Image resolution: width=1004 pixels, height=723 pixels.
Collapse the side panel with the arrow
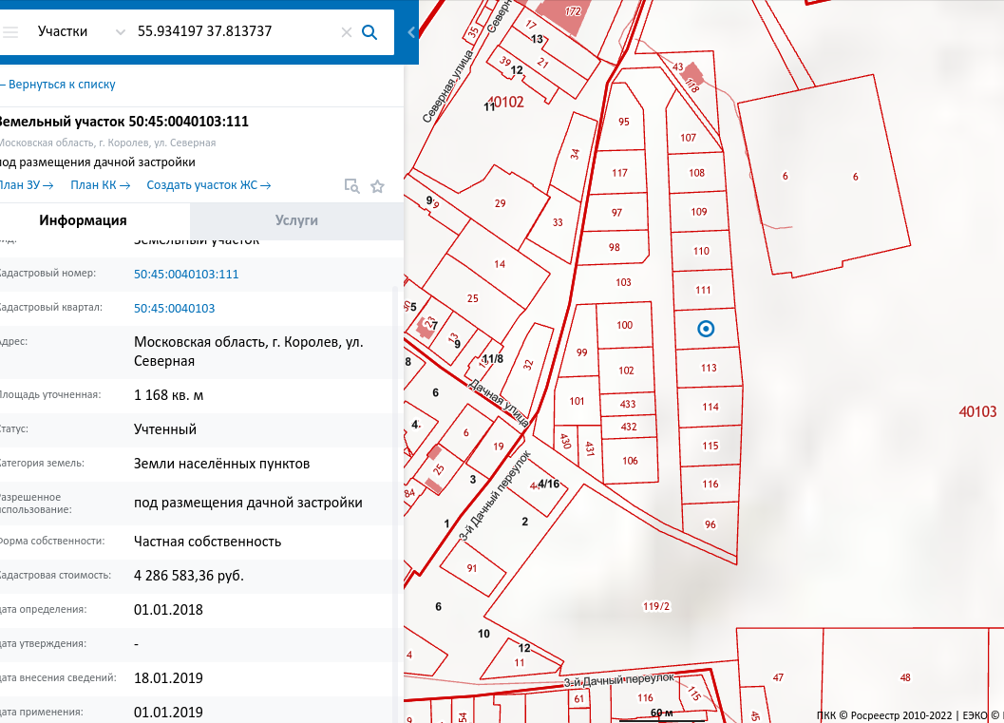(411, 32)
